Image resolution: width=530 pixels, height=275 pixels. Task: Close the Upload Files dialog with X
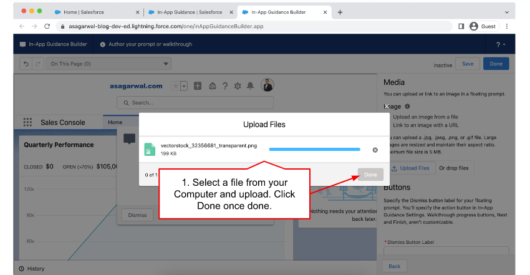coord(387,106)
